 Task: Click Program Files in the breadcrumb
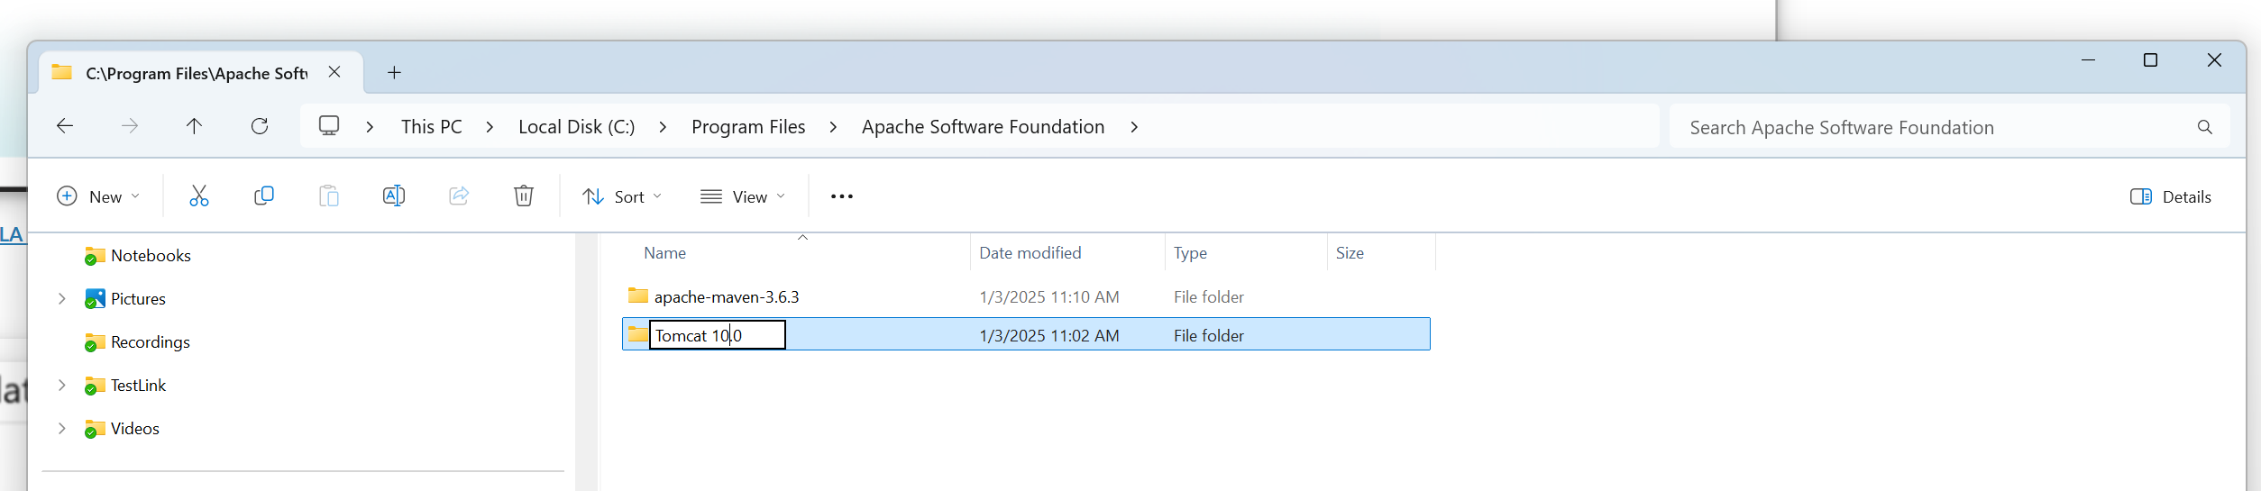(x=747, y=127)
